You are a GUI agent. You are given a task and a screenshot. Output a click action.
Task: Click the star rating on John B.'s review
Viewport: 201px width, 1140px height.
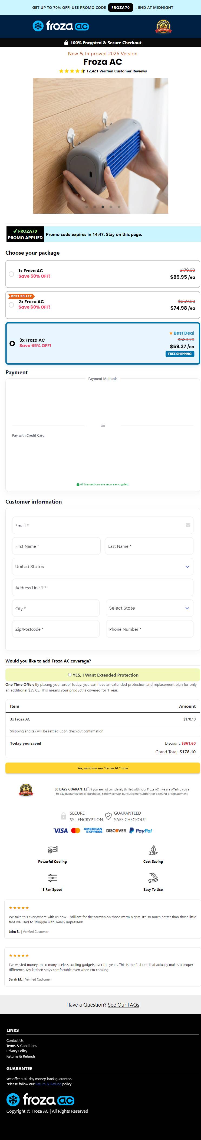[19, 908]
